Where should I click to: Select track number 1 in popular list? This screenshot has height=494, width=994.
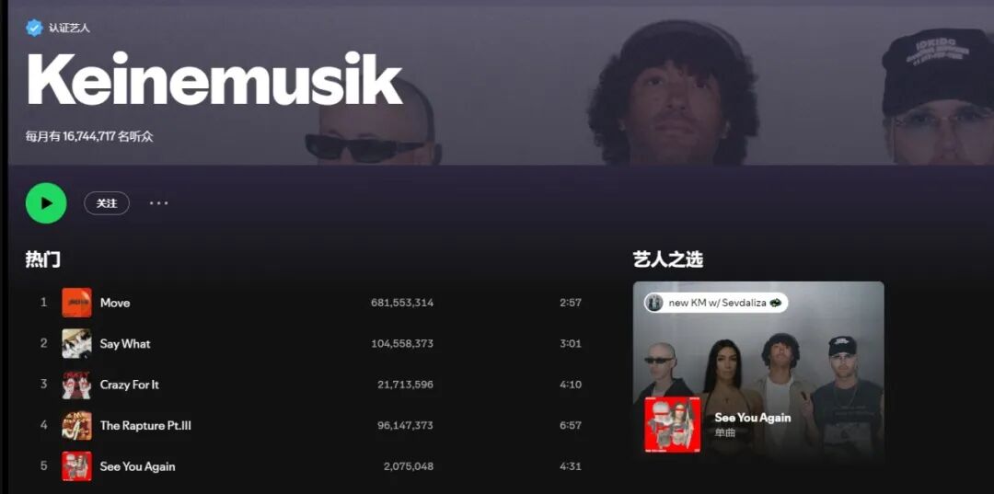pos(44,302)
